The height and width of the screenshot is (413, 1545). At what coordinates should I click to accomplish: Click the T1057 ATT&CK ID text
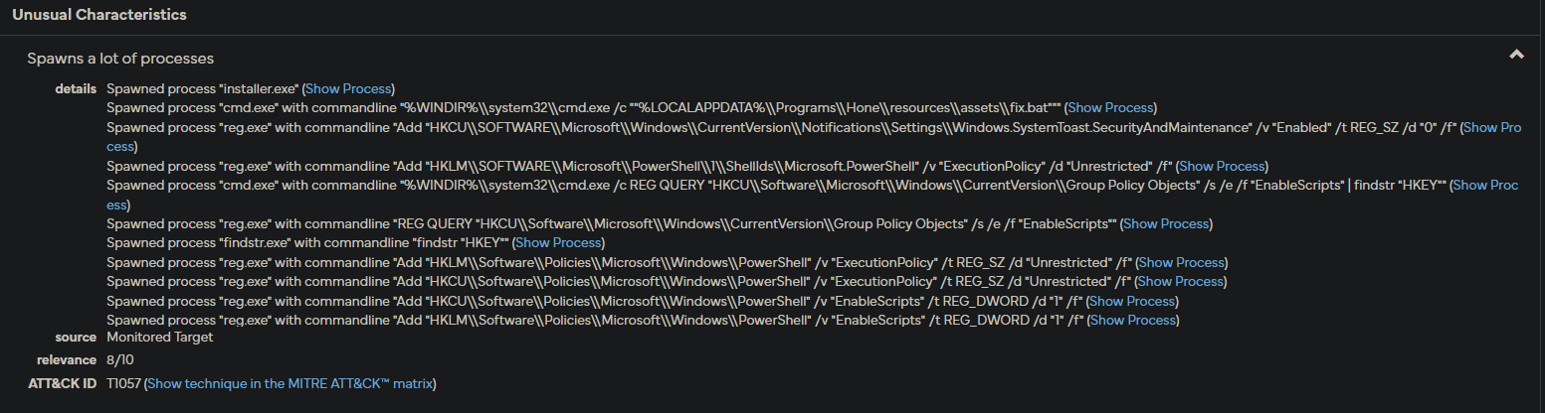click(x=123, y=383)
